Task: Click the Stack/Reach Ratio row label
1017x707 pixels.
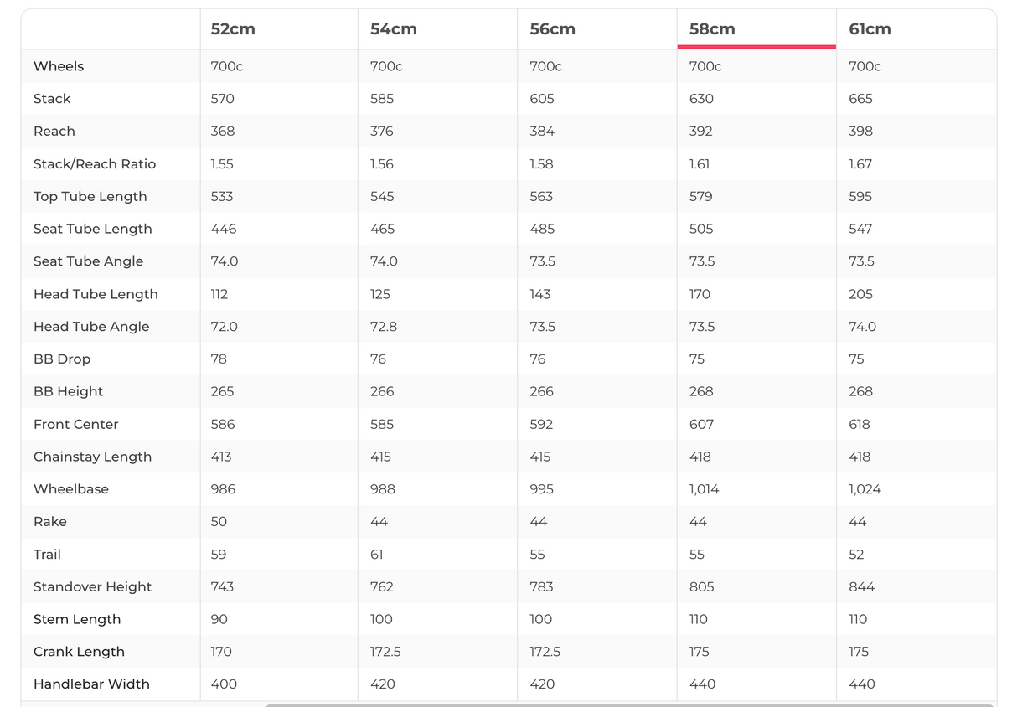Action: pos(95,164)
